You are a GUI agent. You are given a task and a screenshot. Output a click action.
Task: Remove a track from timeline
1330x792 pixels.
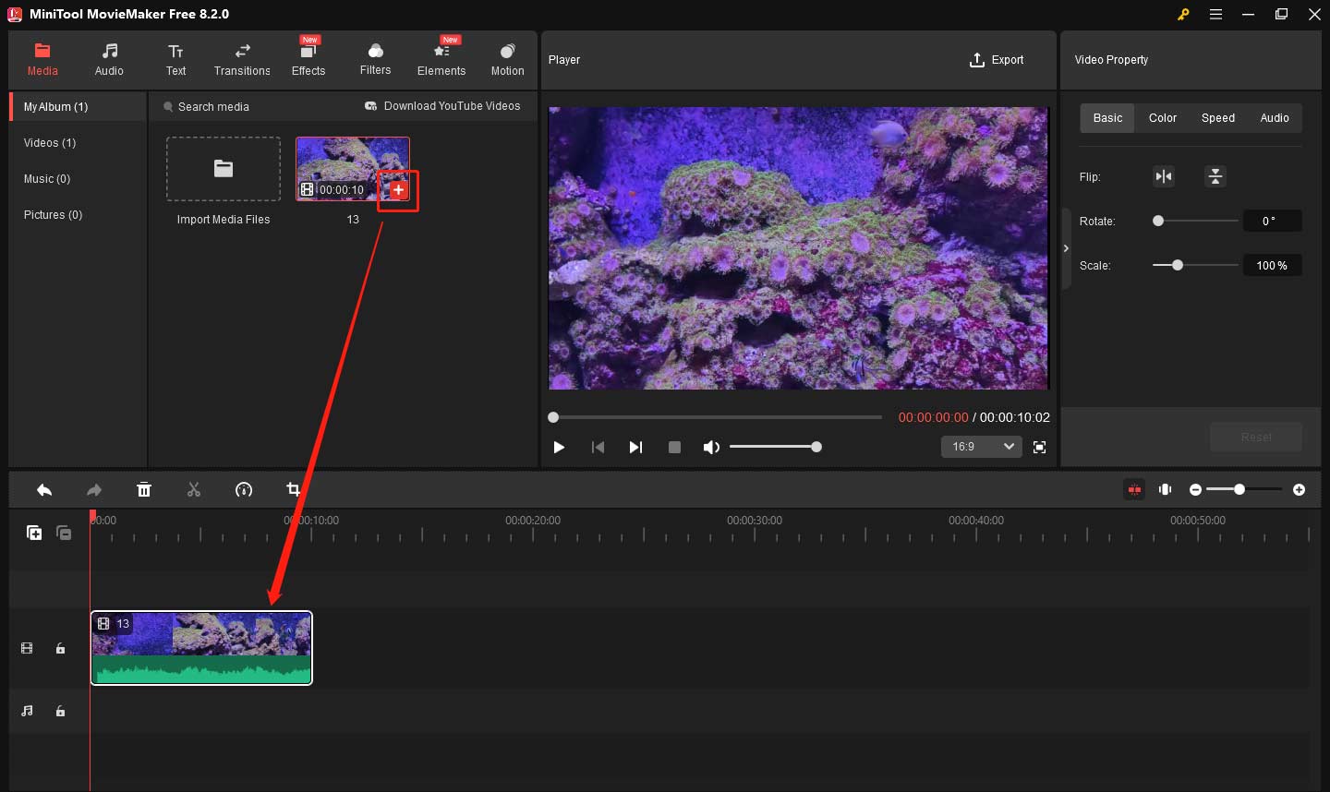pyautogui.click(x=64, y=533)
